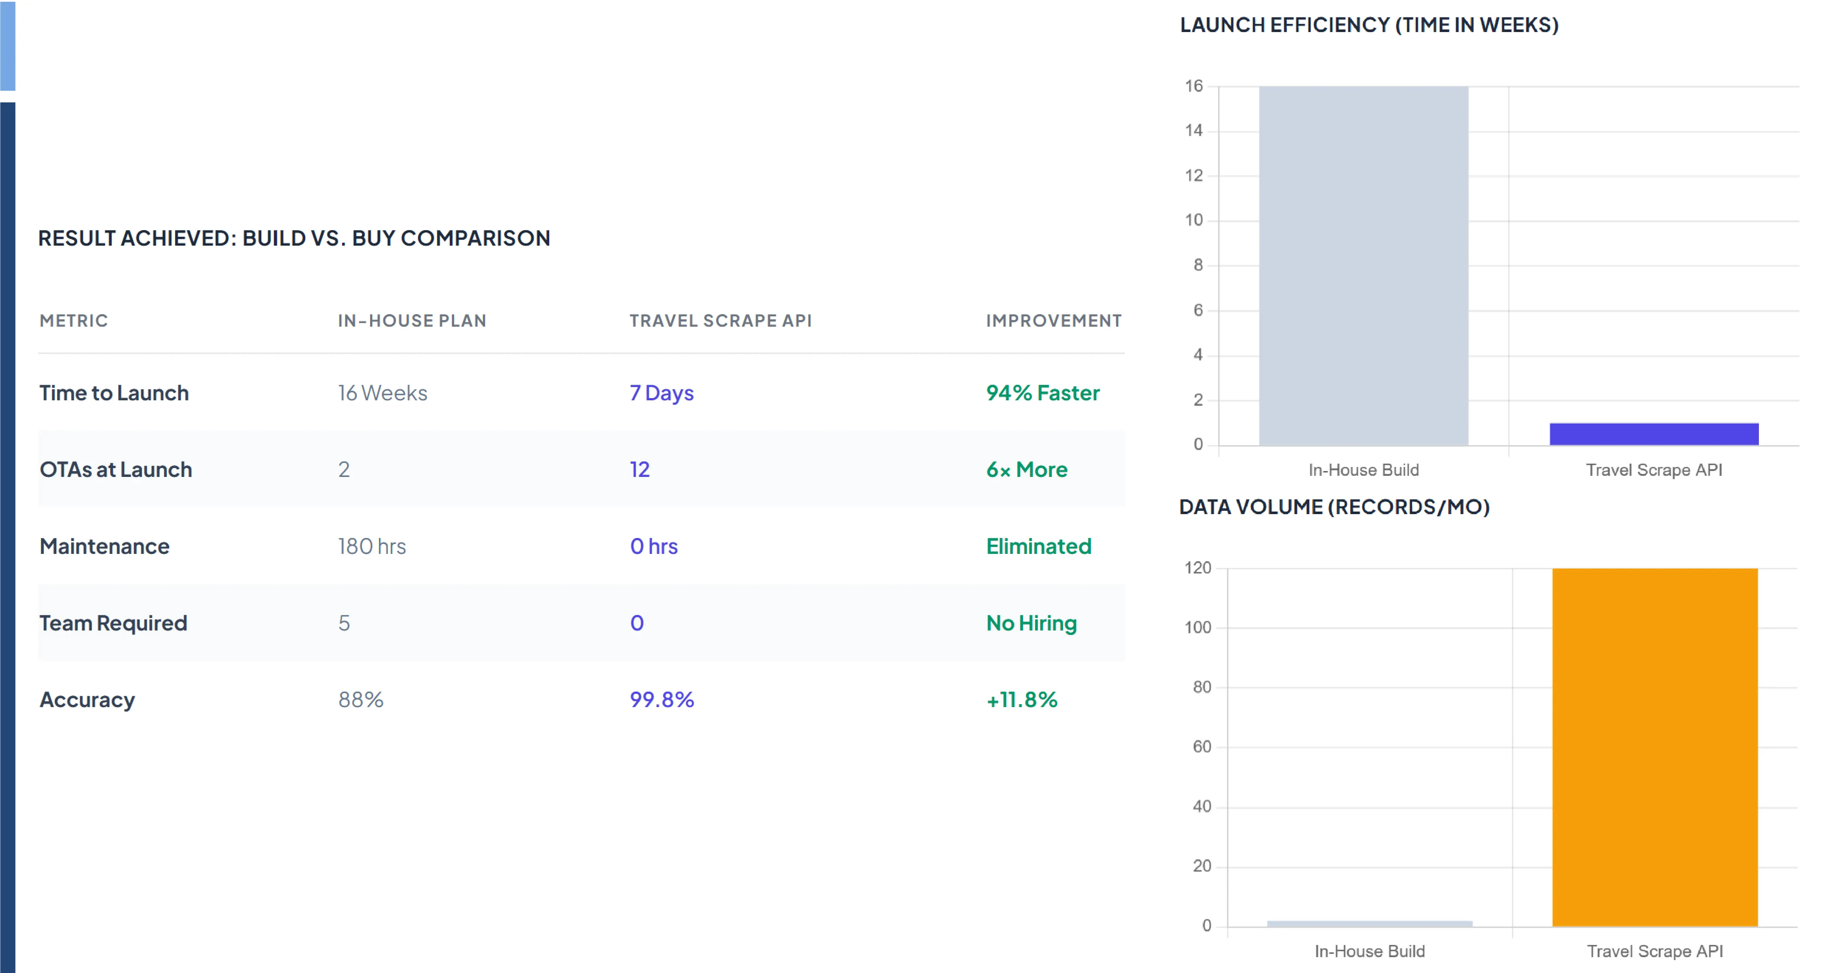Click the 'Launch Efficiency (Time in Weeks)' chart title
Screen dimensions: 1847x973
coord(1369,25)
